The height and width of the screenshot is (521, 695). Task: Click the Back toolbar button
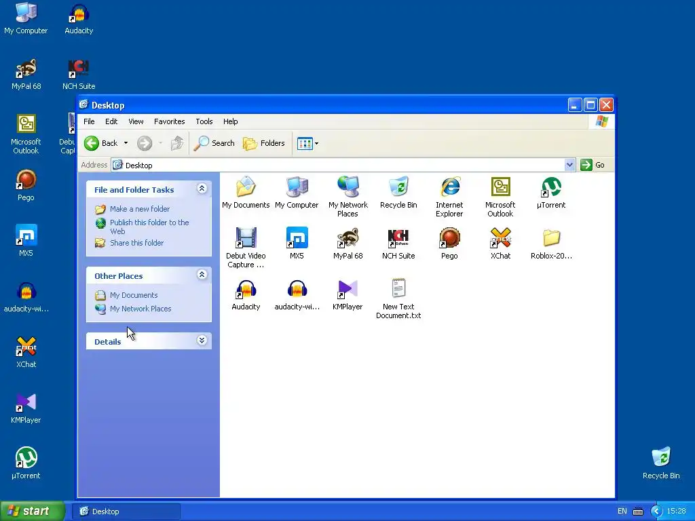[x=101, y=143]
